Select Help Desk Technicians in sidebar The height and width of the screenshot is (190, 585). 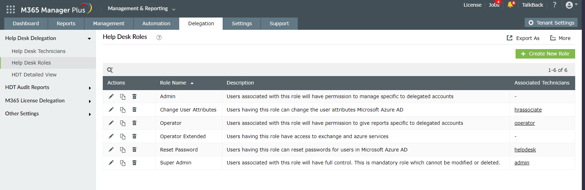pyautogui.click(x=39, y=51)
